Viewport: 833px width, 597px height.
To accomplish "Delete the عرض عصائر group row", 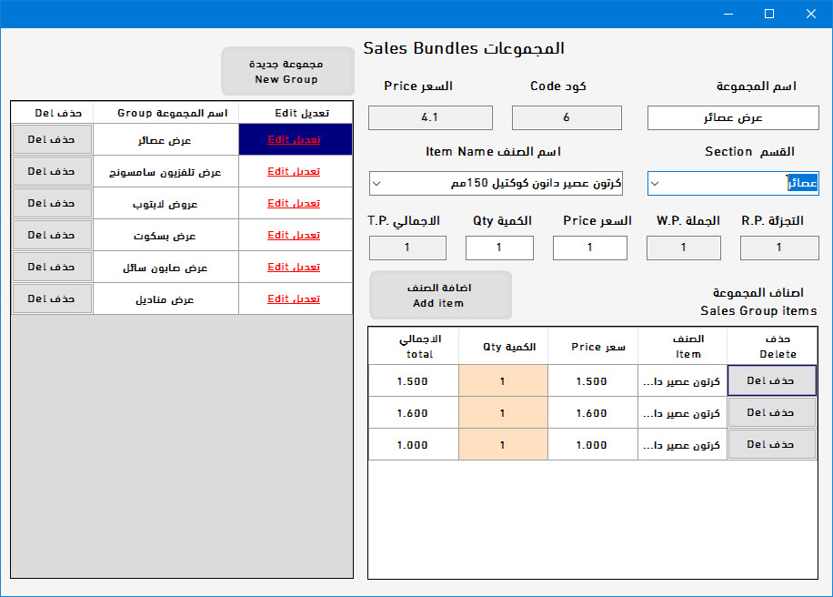I will (x=52, y=139).
